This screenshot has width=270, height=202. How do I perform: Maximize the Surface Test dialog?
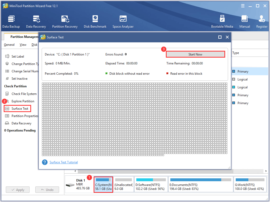pos(220,37)
